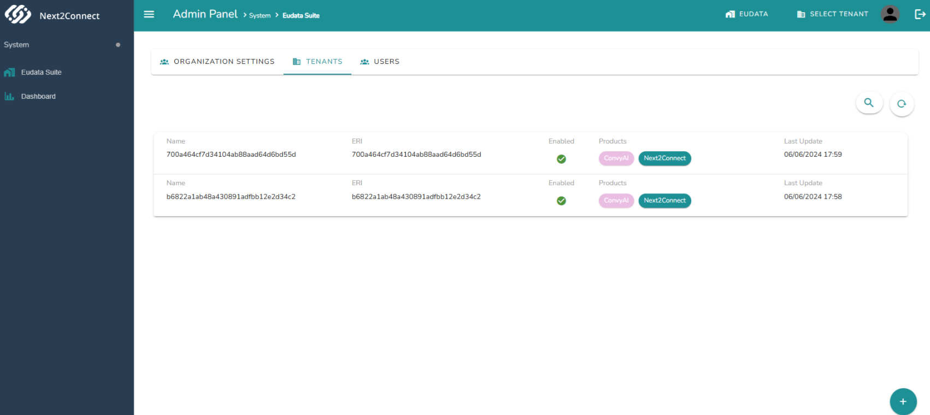Click ConvyAI chip for tenant b6822a1a

pos(616,200)
